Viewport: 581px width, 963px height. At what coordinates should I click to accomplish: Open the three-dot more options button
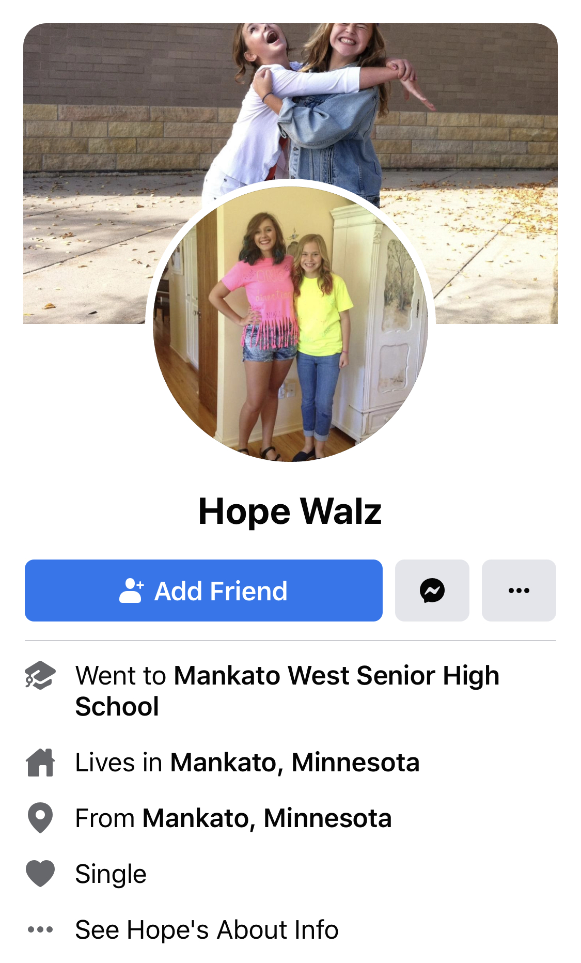[x=519, y=591]
